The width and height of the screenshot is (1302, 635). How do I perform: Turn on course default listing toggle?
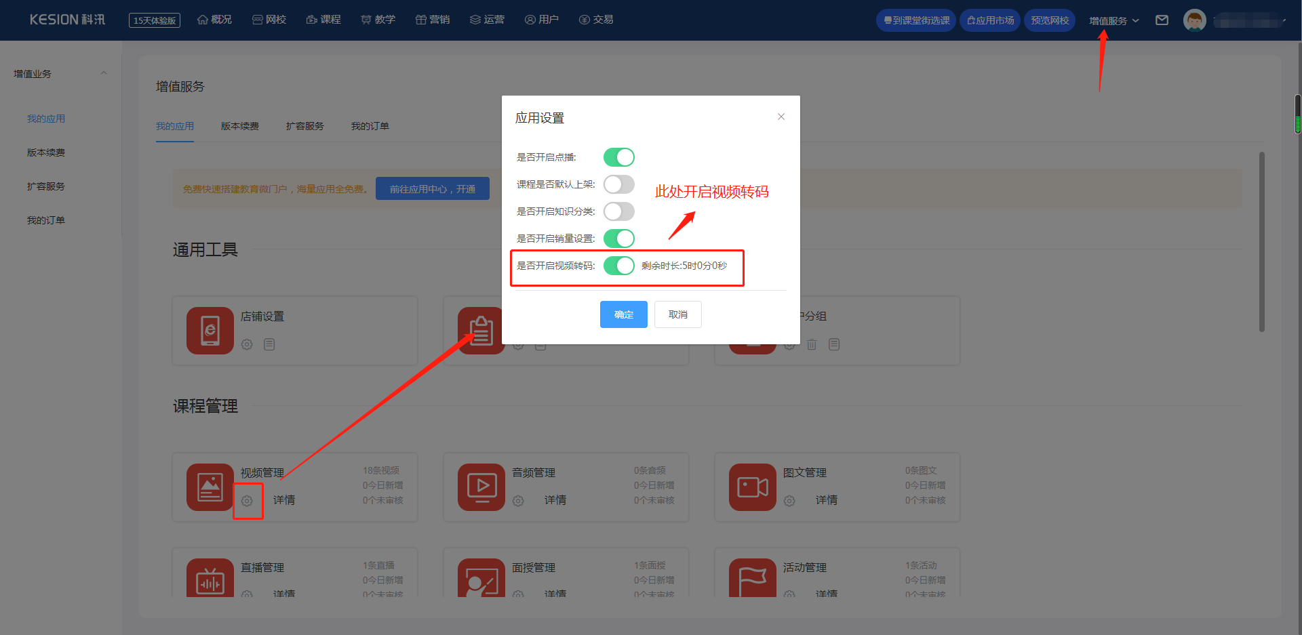point(618,184)
